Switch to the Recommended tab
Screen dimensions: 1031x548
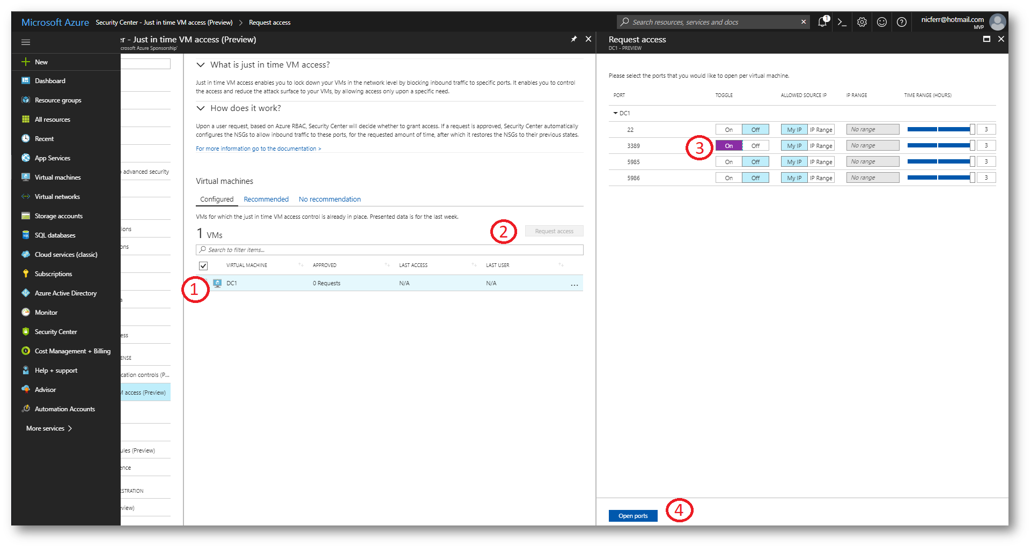(266, 199)
